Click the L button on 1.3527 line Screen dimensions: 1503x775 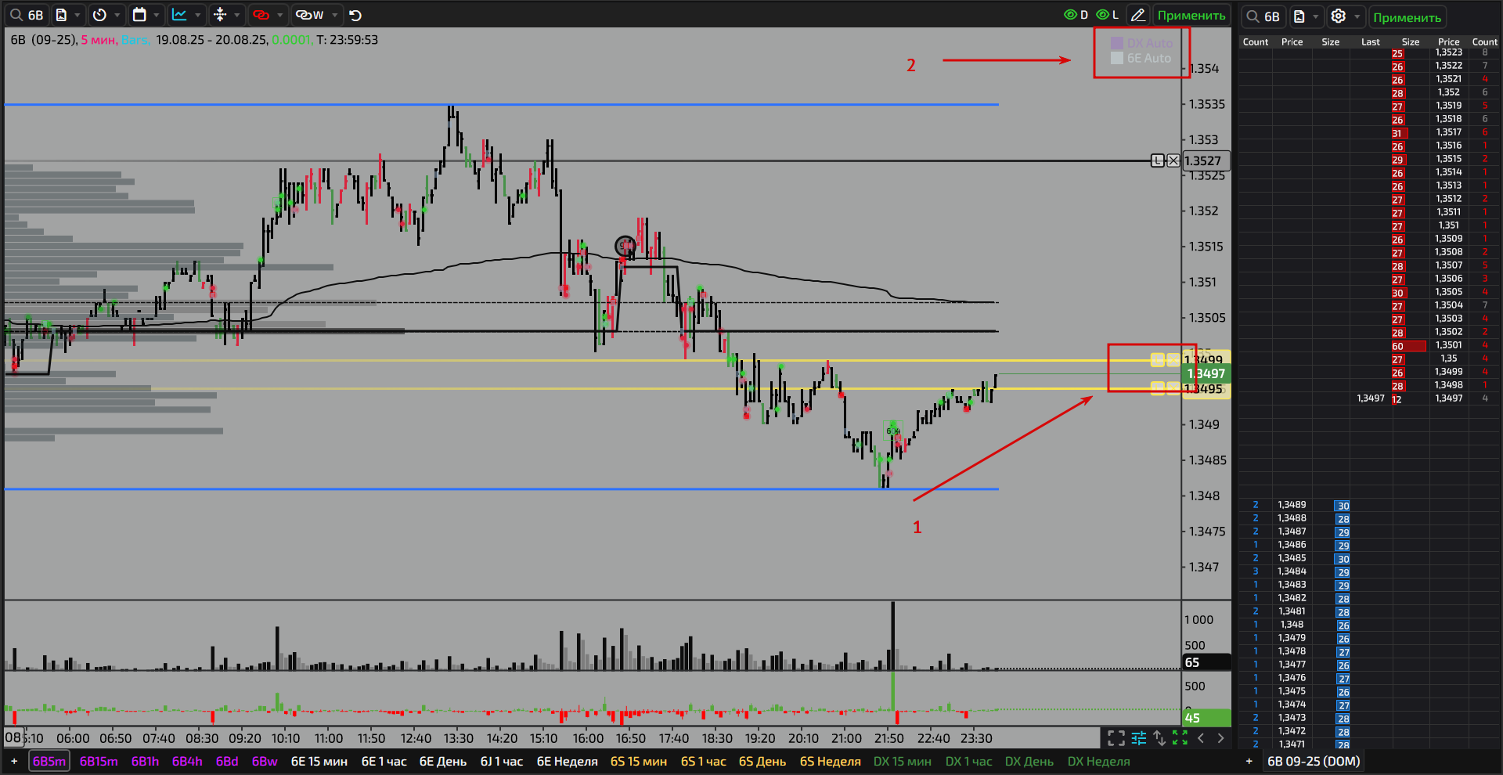point(1158,160)
